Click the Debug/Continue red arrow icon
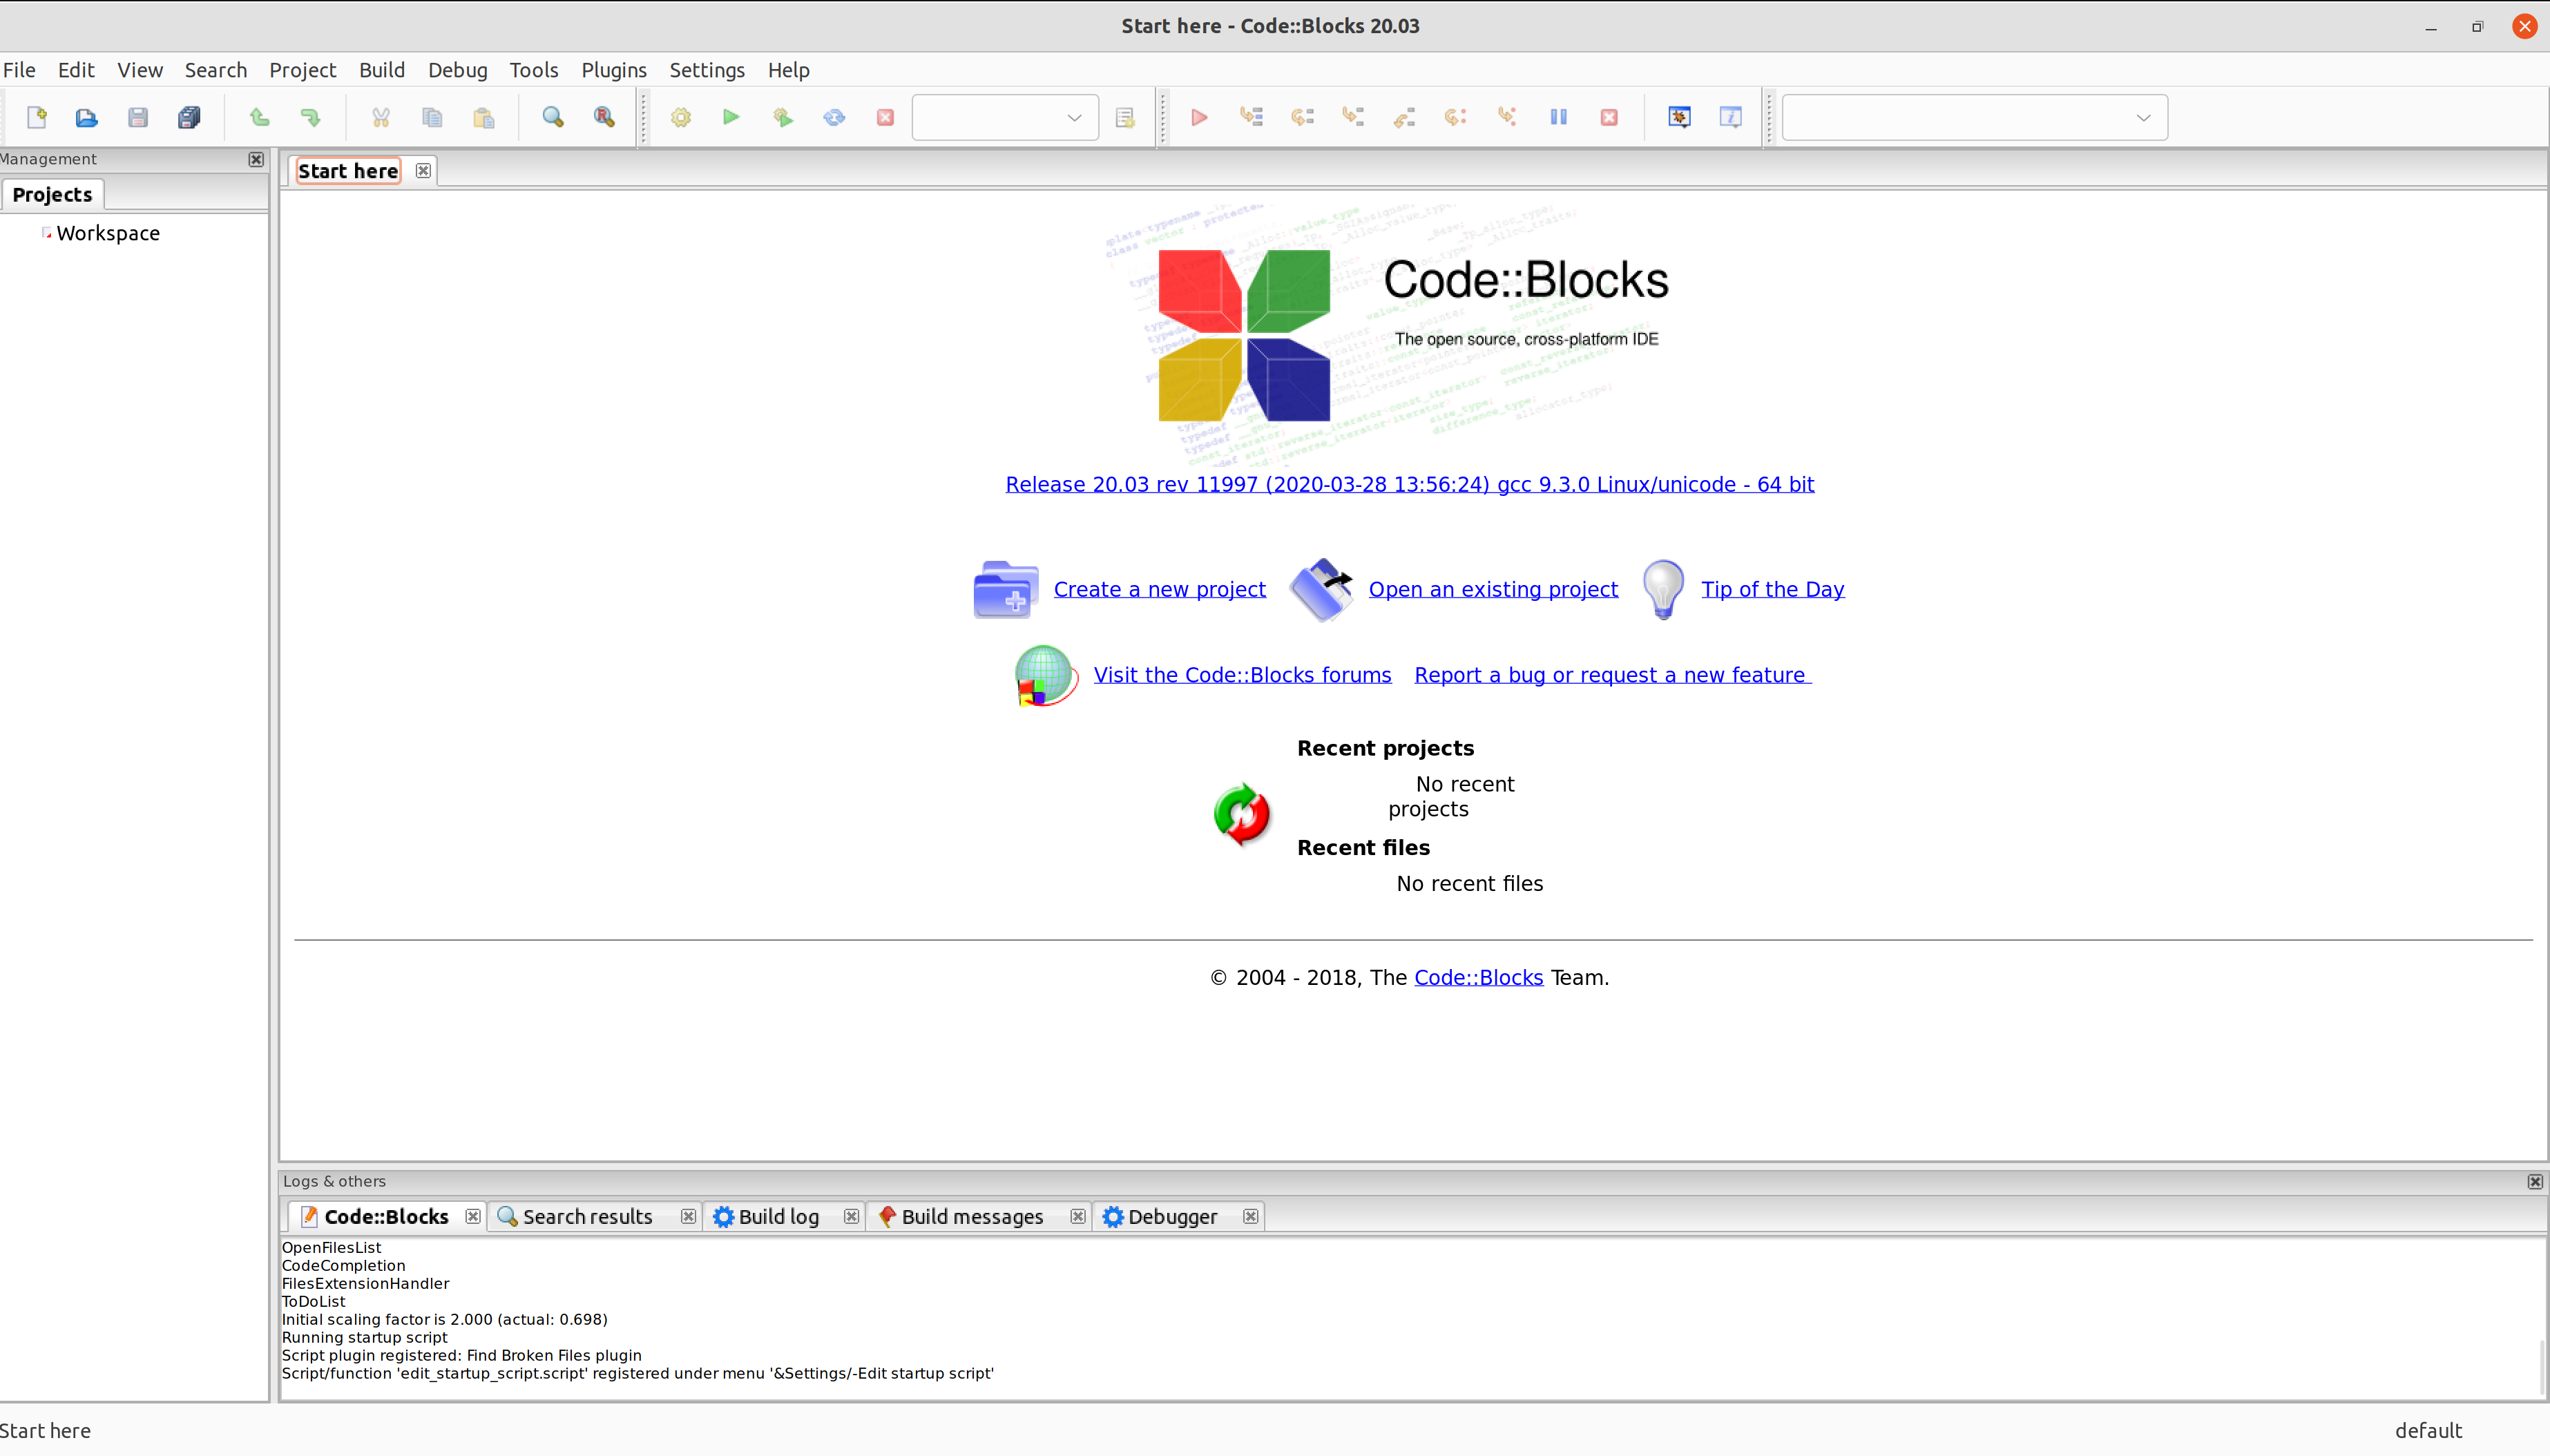 (x=1199, y=117)
